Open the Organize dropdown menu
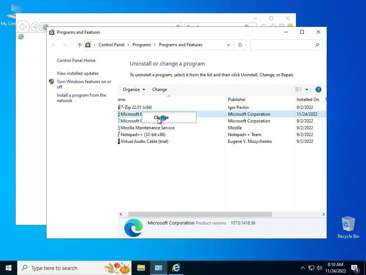 click(x=134, y=89)
